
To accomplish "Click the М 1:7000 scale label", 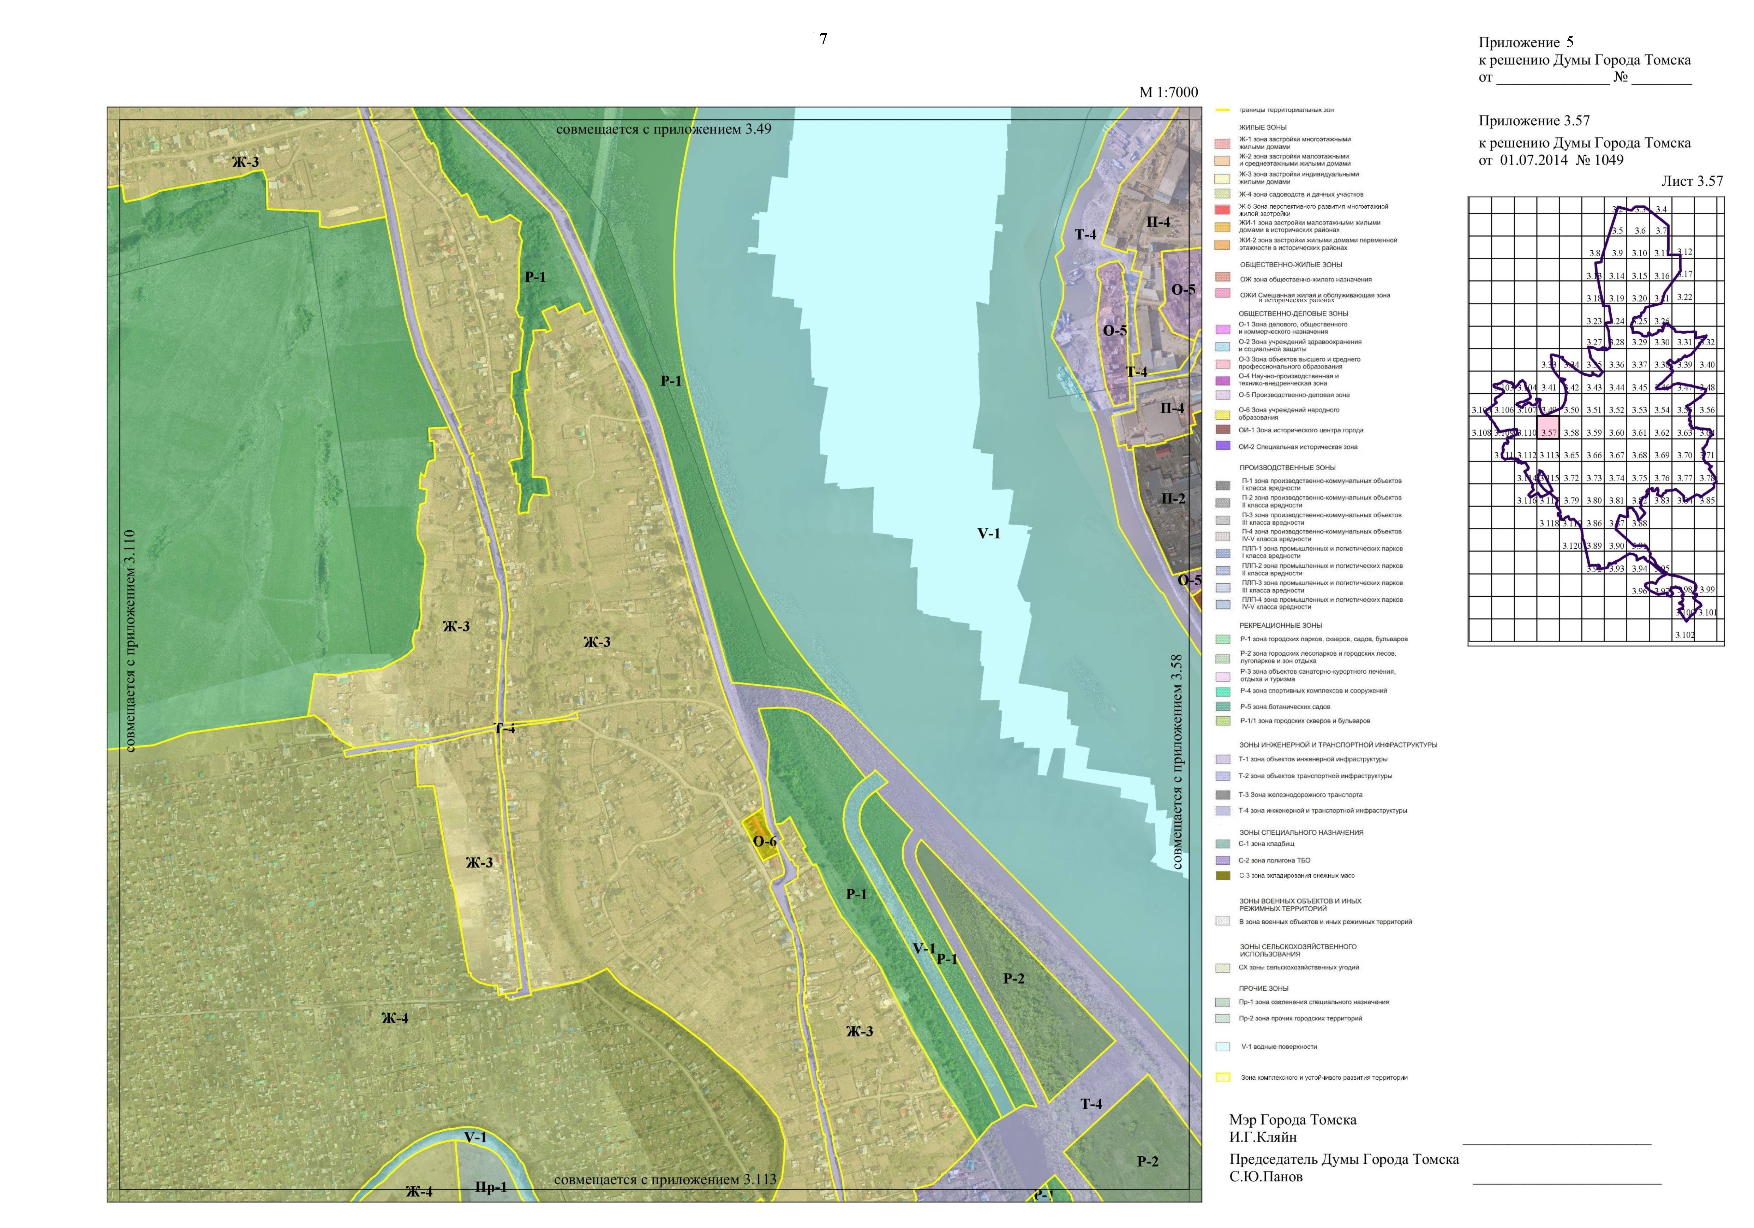I will 1168,93.
